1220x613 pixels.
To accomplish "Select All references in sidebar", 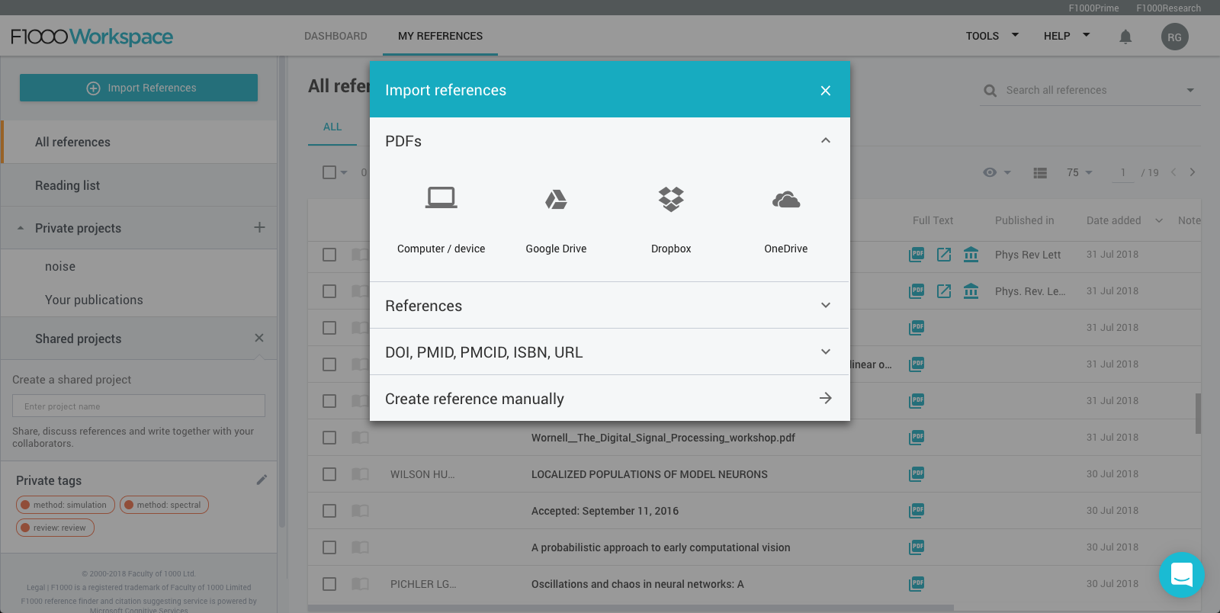I will [x=139, y=142].
